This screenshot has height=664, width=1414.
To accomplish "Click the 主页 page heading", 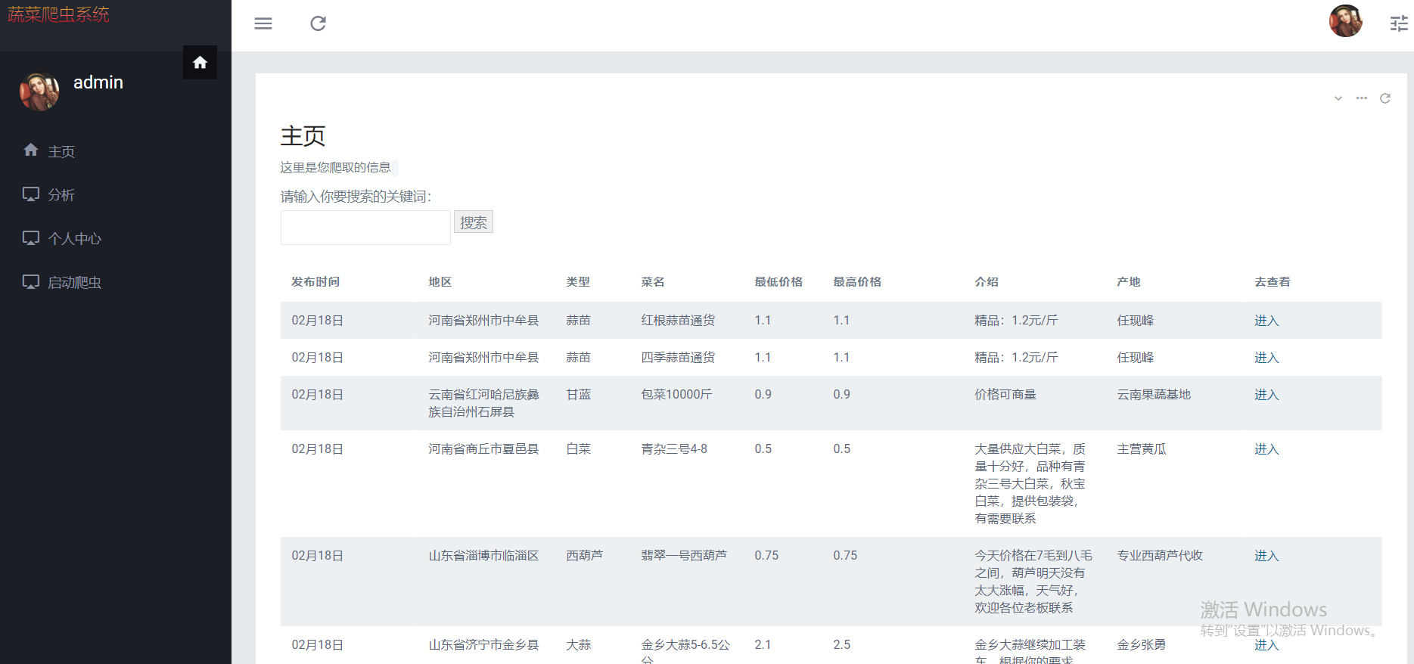I will pos(303,136).
